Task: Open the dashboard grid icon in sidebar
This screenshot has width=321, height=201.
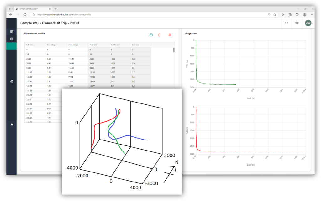Action: pos(12,32)
